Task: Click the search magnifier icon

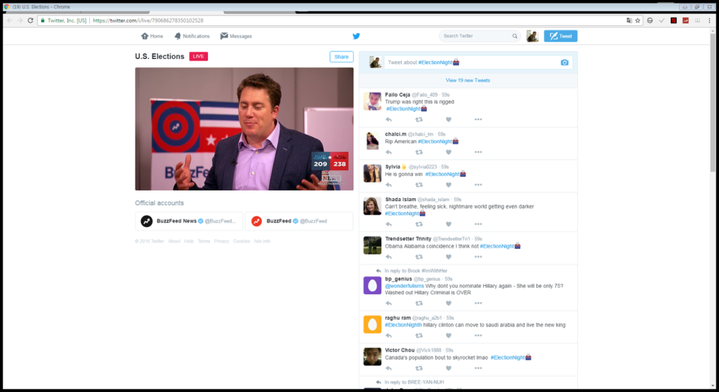Action: point(515,36)
